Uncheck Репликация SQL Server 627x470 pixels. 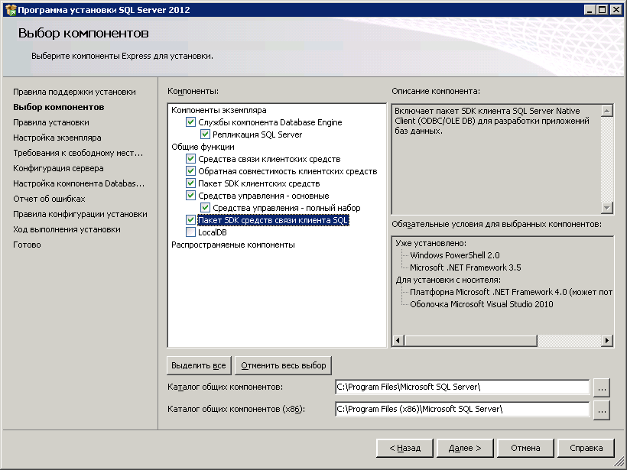(x=205, y=135)
